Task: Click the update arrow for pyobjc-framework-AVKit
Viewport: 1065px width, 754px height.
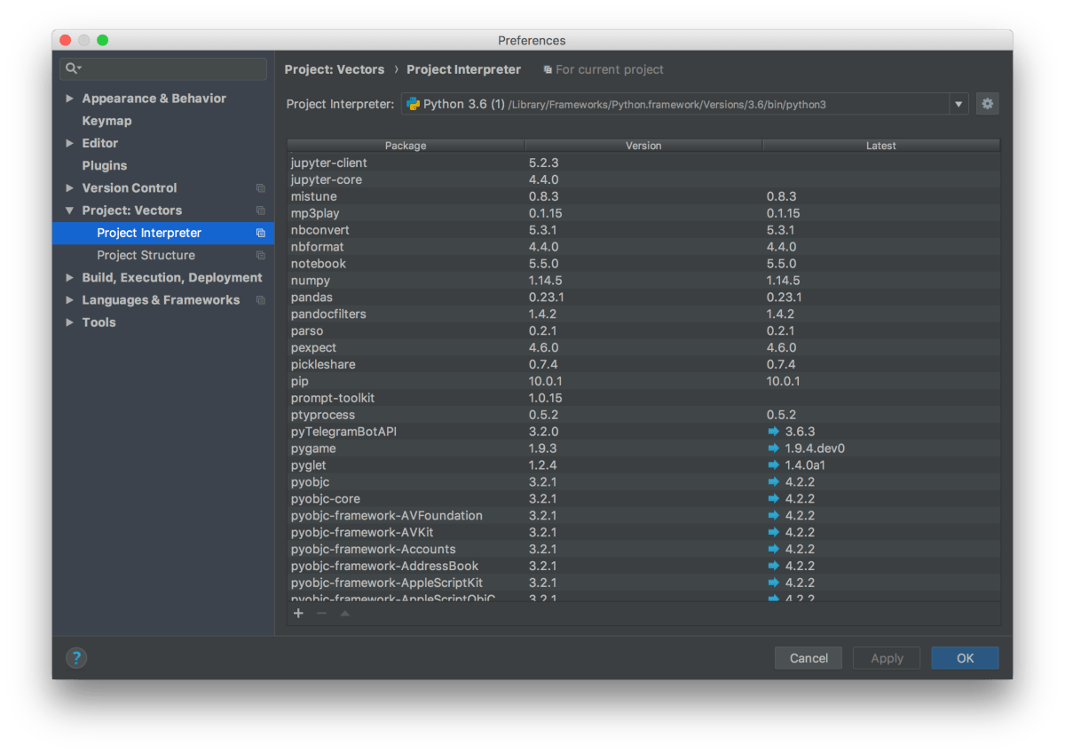Action: coord(774,533)
